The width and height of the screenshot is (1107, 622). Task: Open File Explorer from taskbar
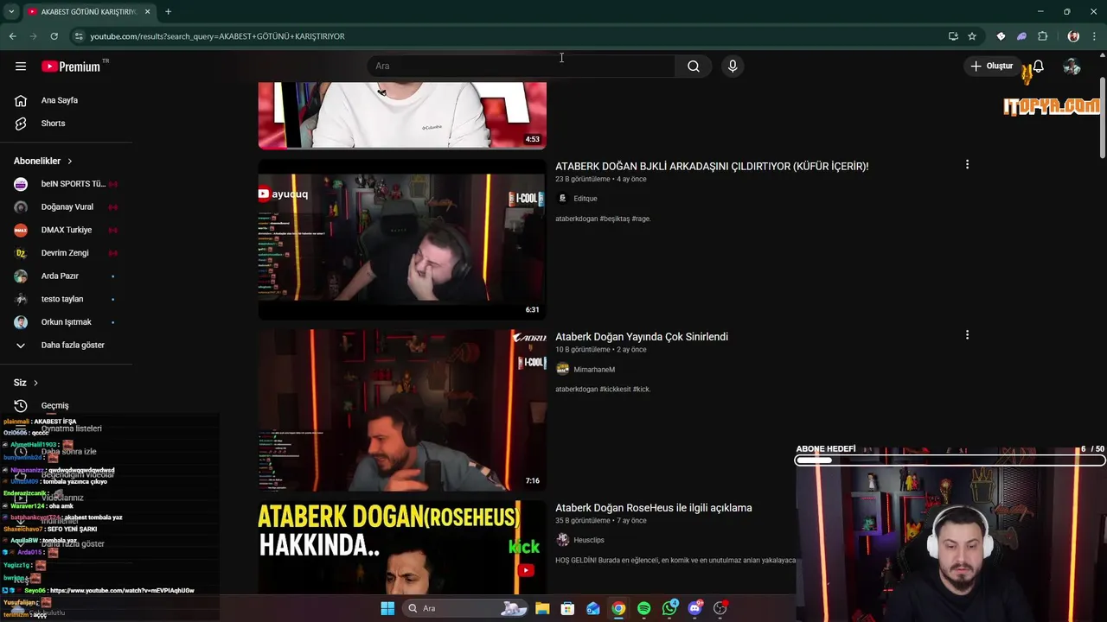point(542,608)
